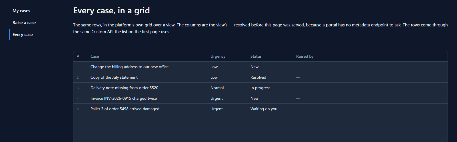Select Delivery note missing from order 5520

coord(124,88)
